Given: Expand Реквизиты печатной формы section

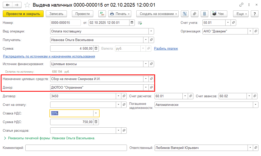Looking at the screenshot, I should click(5, 138).
